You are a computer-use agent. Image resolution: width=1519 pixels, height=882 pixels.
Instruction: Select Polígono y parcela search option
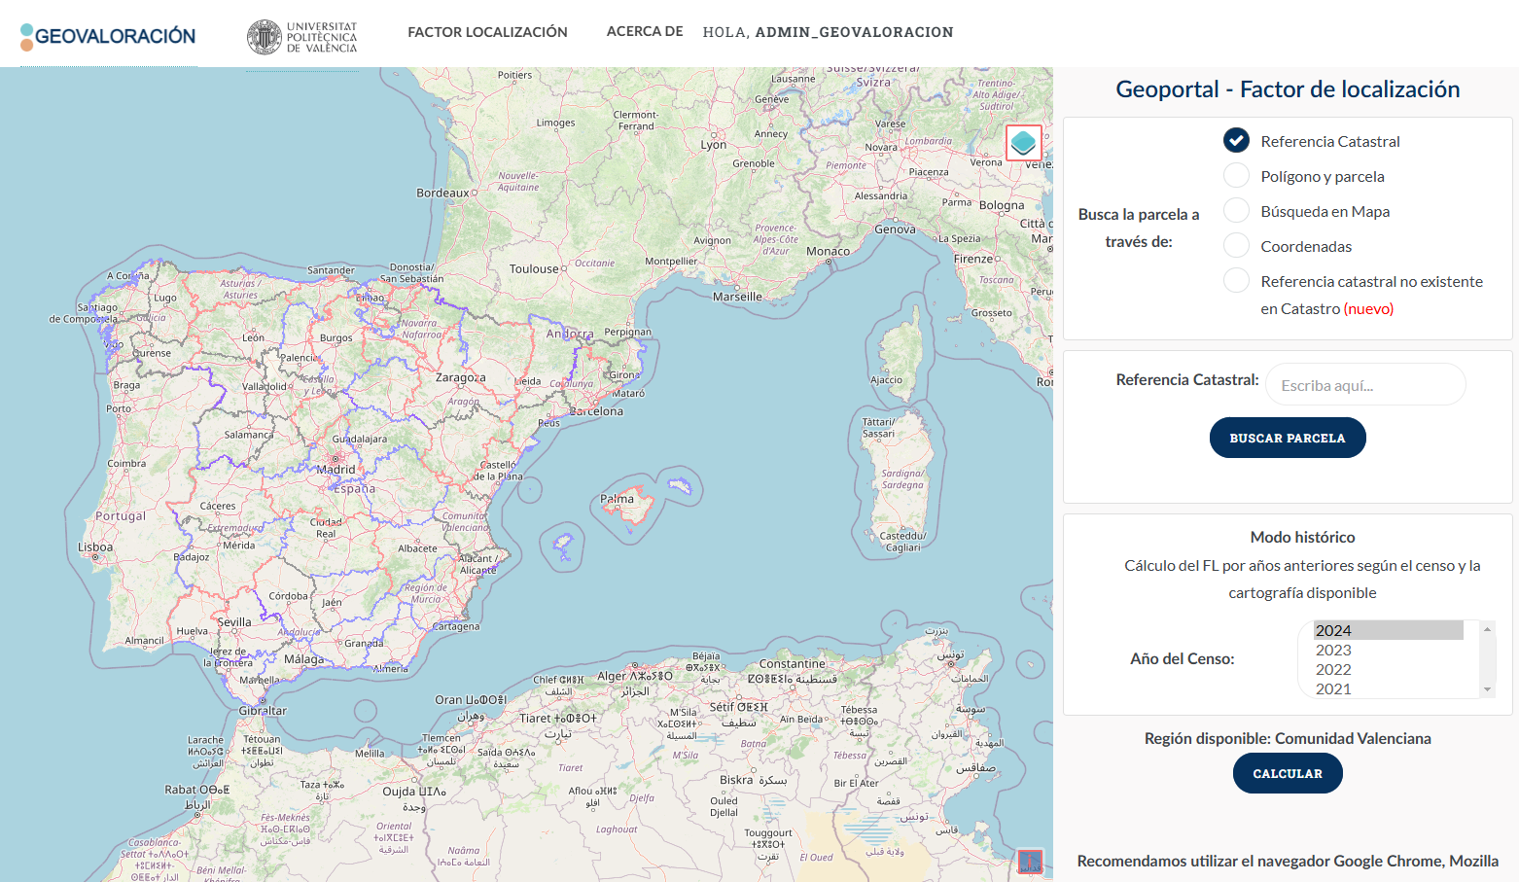[1236, 176]
